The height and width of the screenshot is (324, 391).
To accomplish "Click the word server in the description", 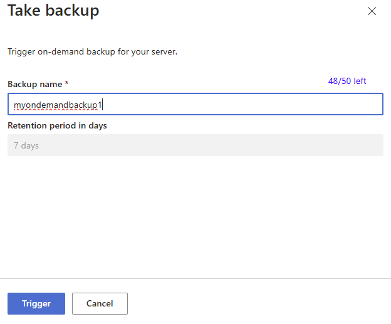I will (164, 52).
